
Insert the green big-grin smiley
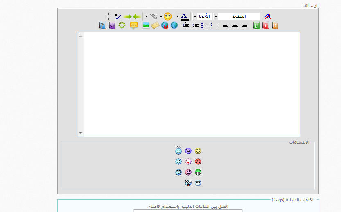(x=198, y=172)
